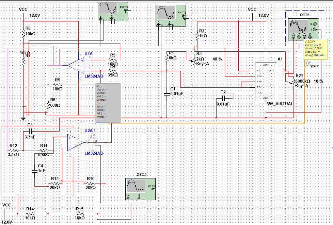
Task: Click the '6000kΩ' value of R21
Action: pyautogui.click(x=303, y=81)
